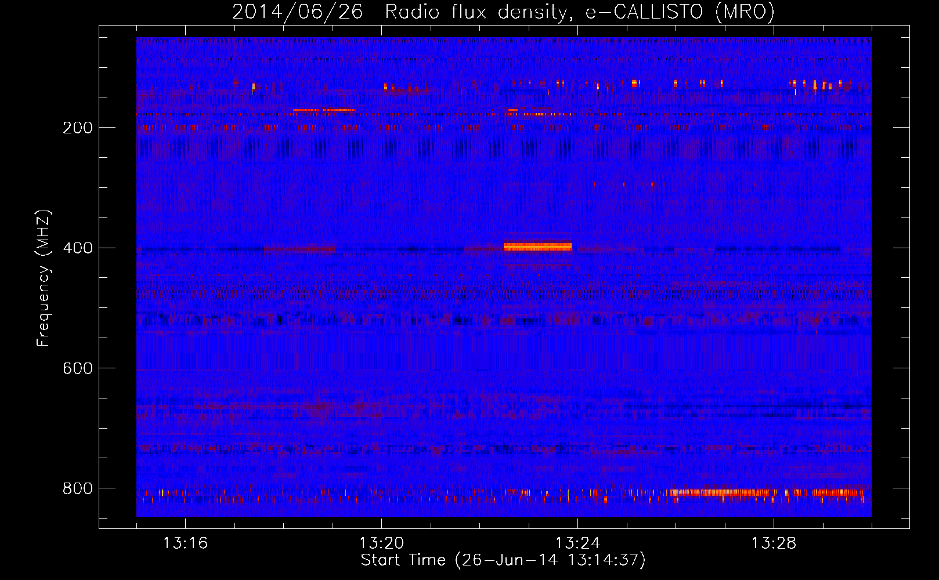The width and height of the screenshot is (939, 580).
Task: Click the 200 frequency tick label
Action: pos(78,128)
